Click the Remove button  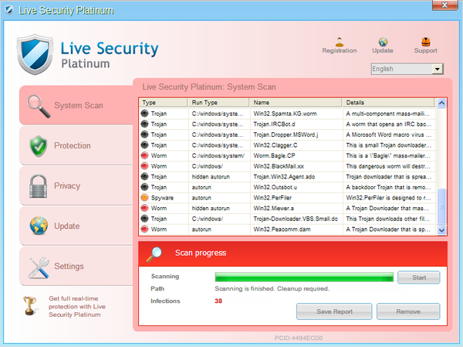click(x=408, y=311)
